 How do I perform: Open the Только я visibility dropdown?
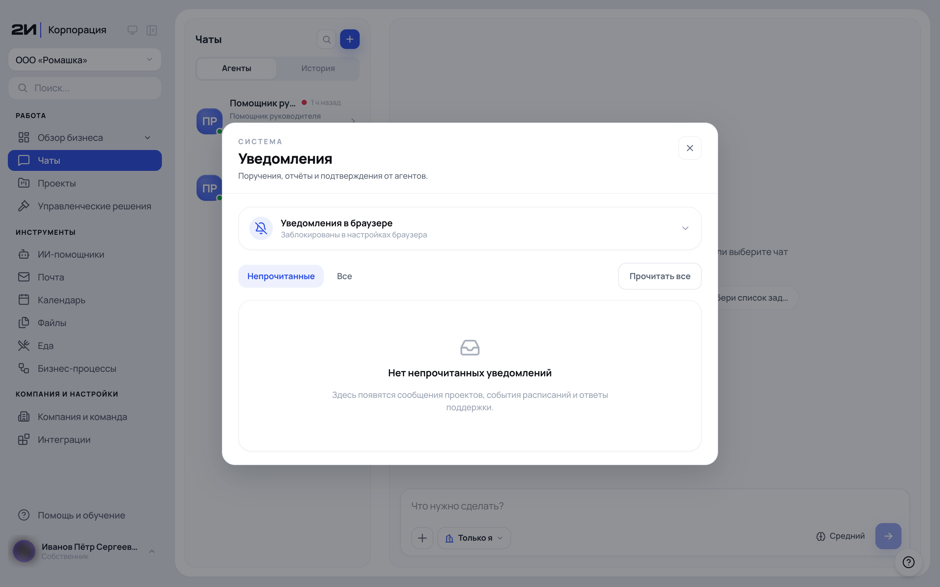[474, 538]
